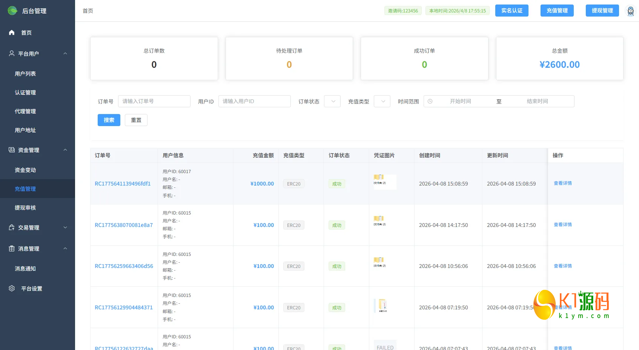Viewport: 639px width, 350px height.
Task: View details for order RC17756259663406d56
Action: tap(563, 266)
